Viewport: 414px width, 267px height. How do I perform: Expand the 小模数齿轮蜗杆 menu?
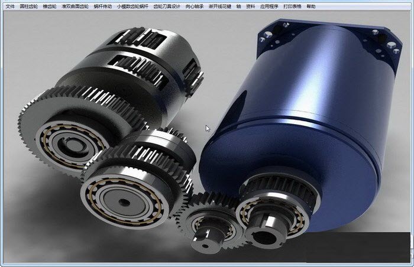click(x=132, y=6)
